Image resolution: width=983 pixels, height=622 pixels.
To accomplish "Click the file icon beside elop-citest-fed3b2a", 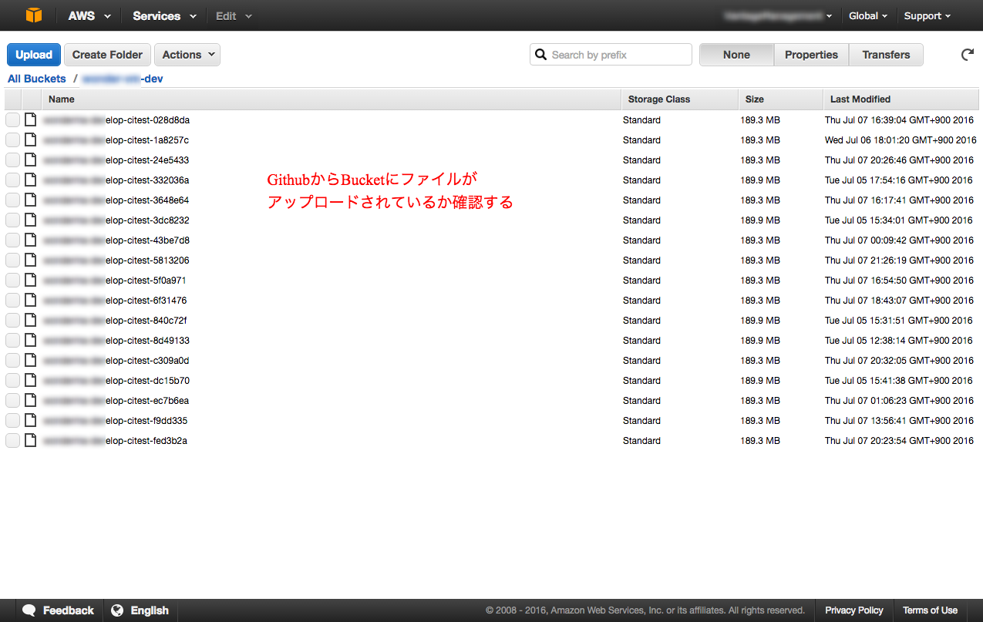I will tap(29, 440).
